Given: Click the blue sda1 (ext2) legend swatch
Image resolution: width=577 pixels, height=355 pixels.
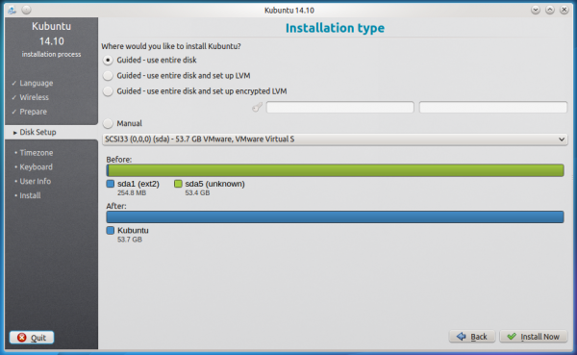Looking at the screenshot, I should tap(110, 184).
